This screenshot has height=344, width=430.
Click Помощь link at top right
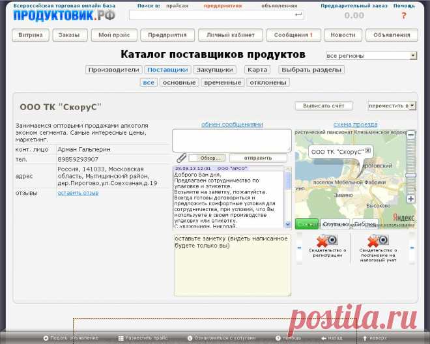click(x=404, y=5)
